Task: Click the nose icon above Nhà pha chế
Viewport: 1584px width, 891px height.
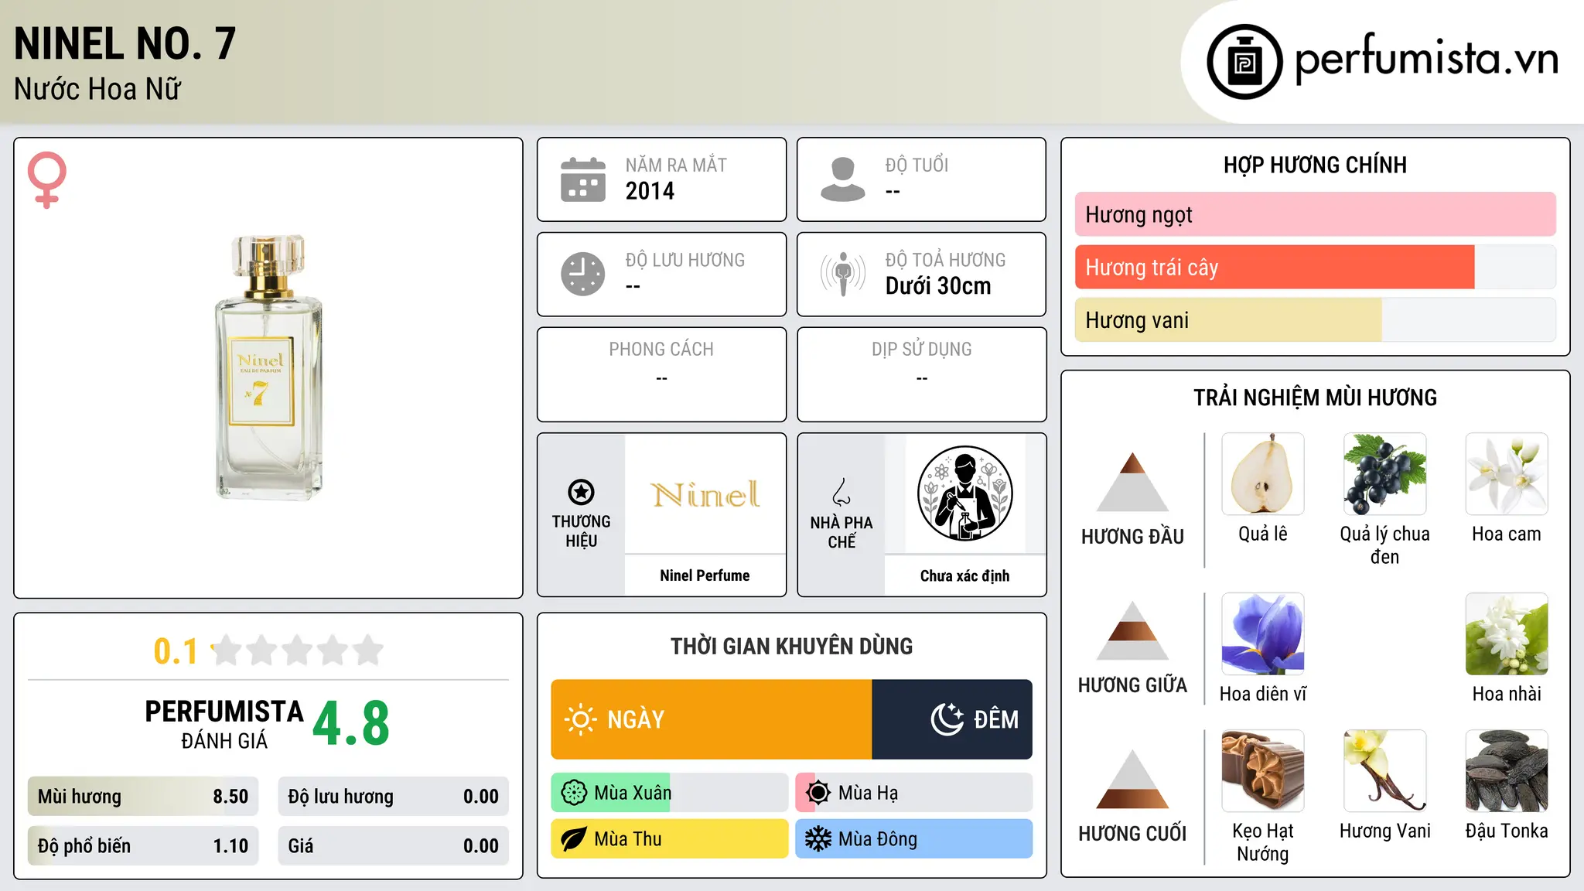Action: pyautogui.click(x=841, y=492)
